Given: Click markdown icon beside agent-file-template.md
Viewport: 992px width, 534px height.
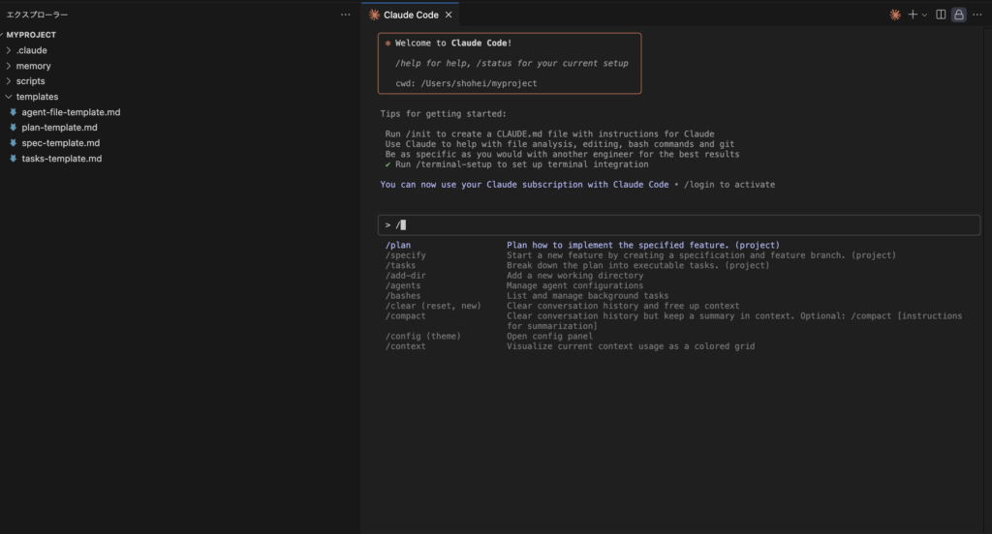Looking at the screenshot, I should point(14,112).
